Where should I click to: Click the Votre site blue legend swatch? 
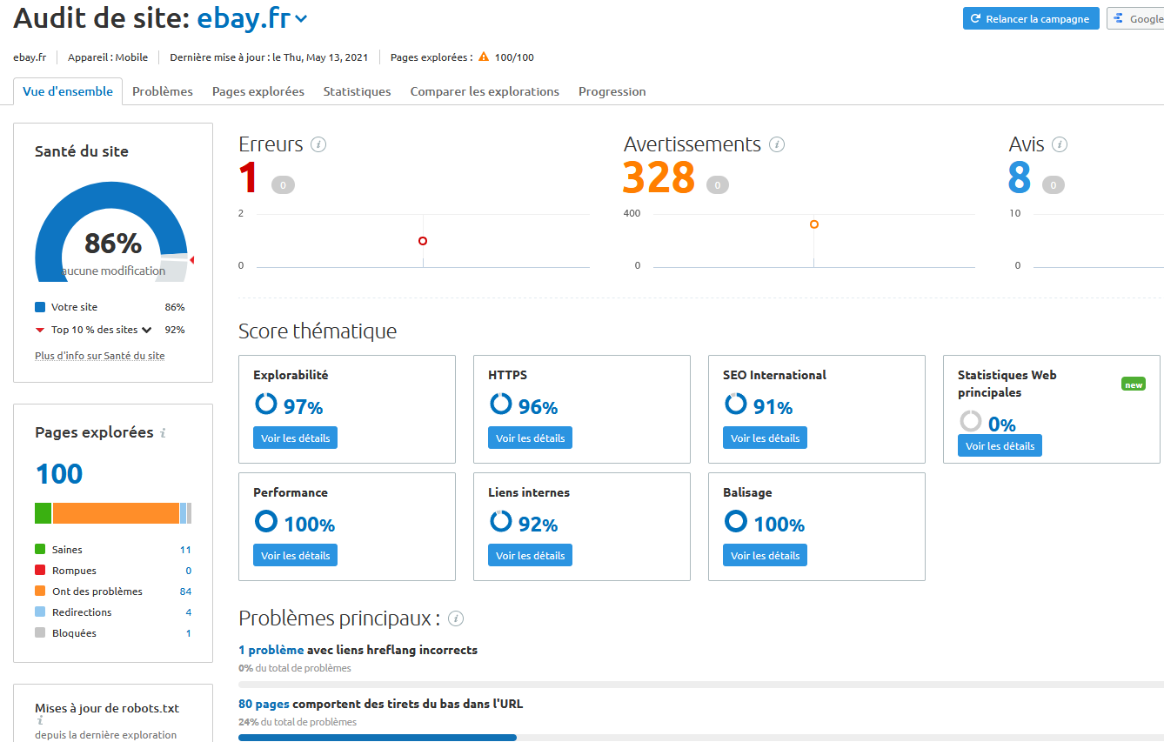click(x=40, y=307)
